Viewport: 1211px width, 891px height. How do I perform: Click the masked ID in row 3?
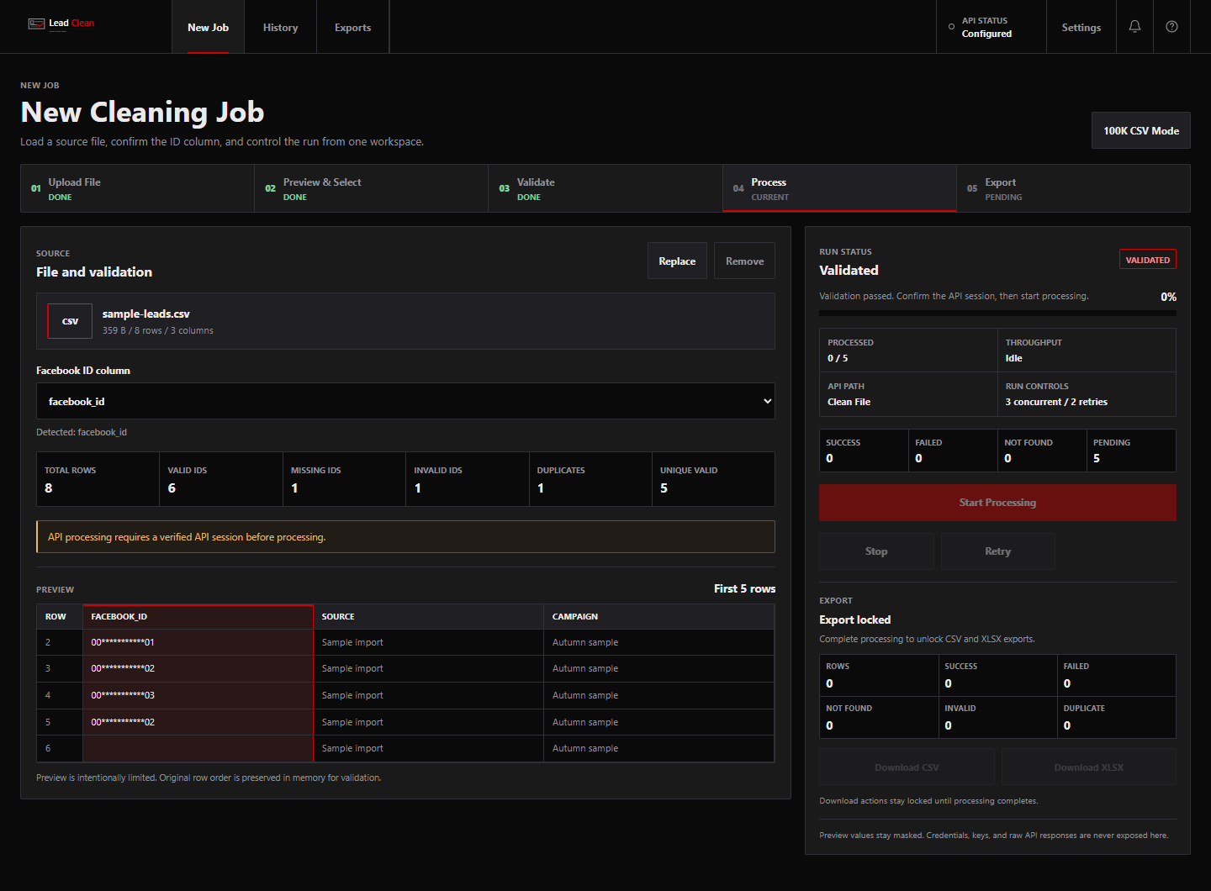123,668
